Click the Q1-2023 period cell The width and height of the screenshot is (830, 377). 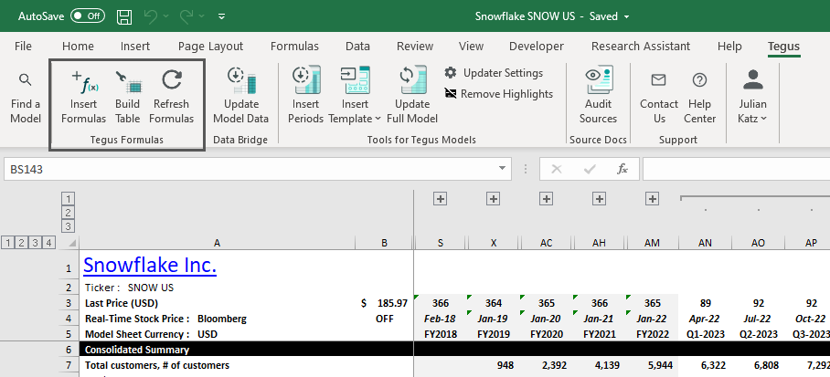[x=705, y=335]
